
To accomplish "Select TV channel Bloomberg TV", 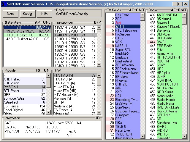I will 123,100.
